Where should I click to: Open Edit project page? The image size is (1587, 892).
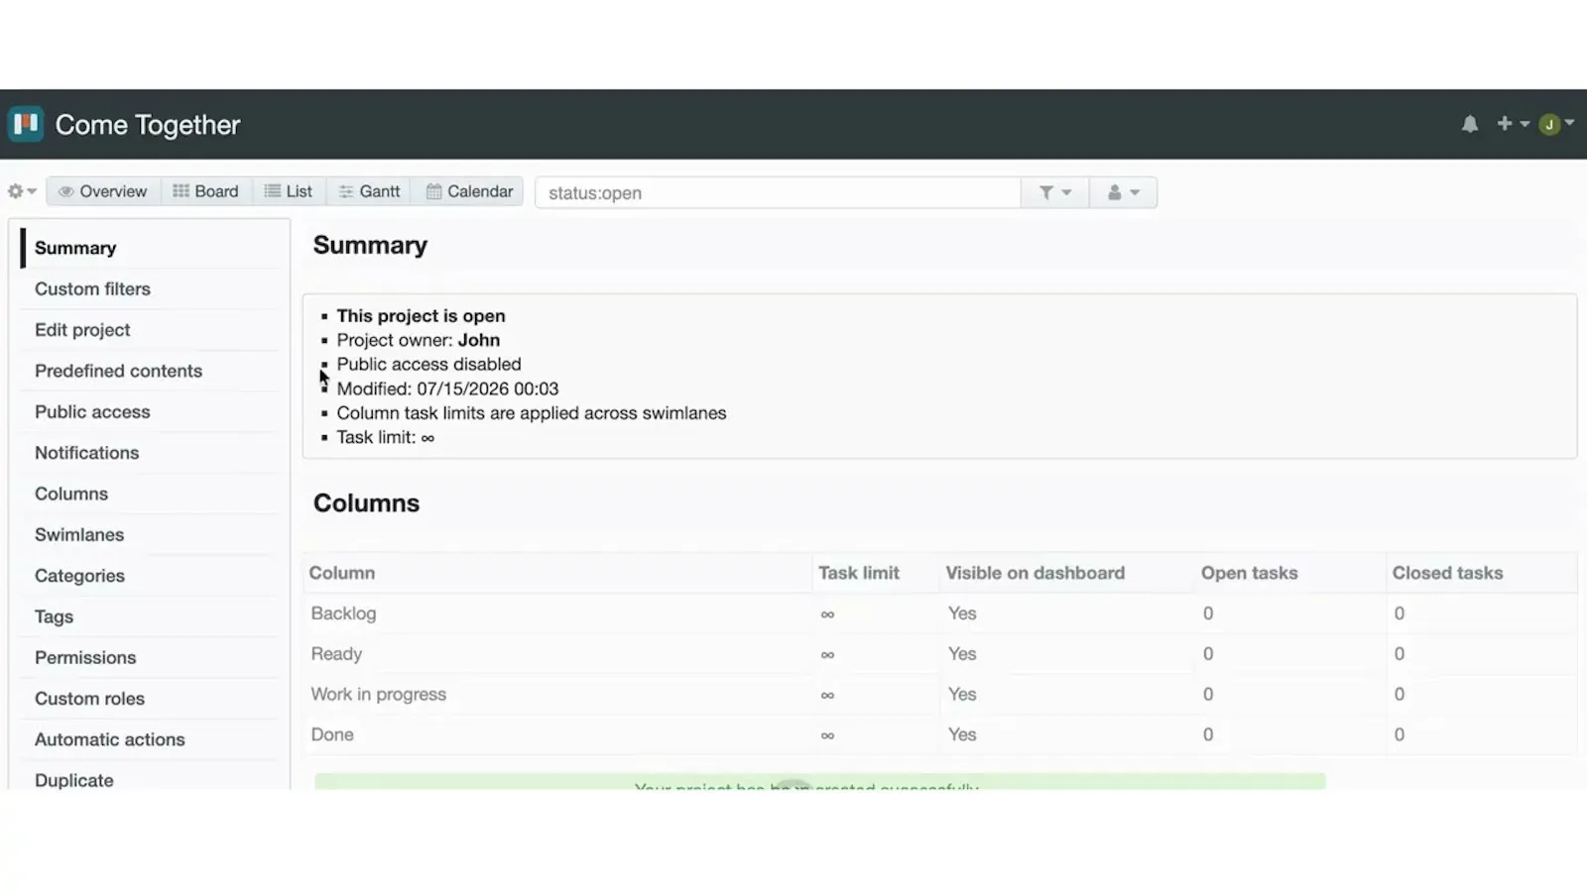tap(82, 330)
